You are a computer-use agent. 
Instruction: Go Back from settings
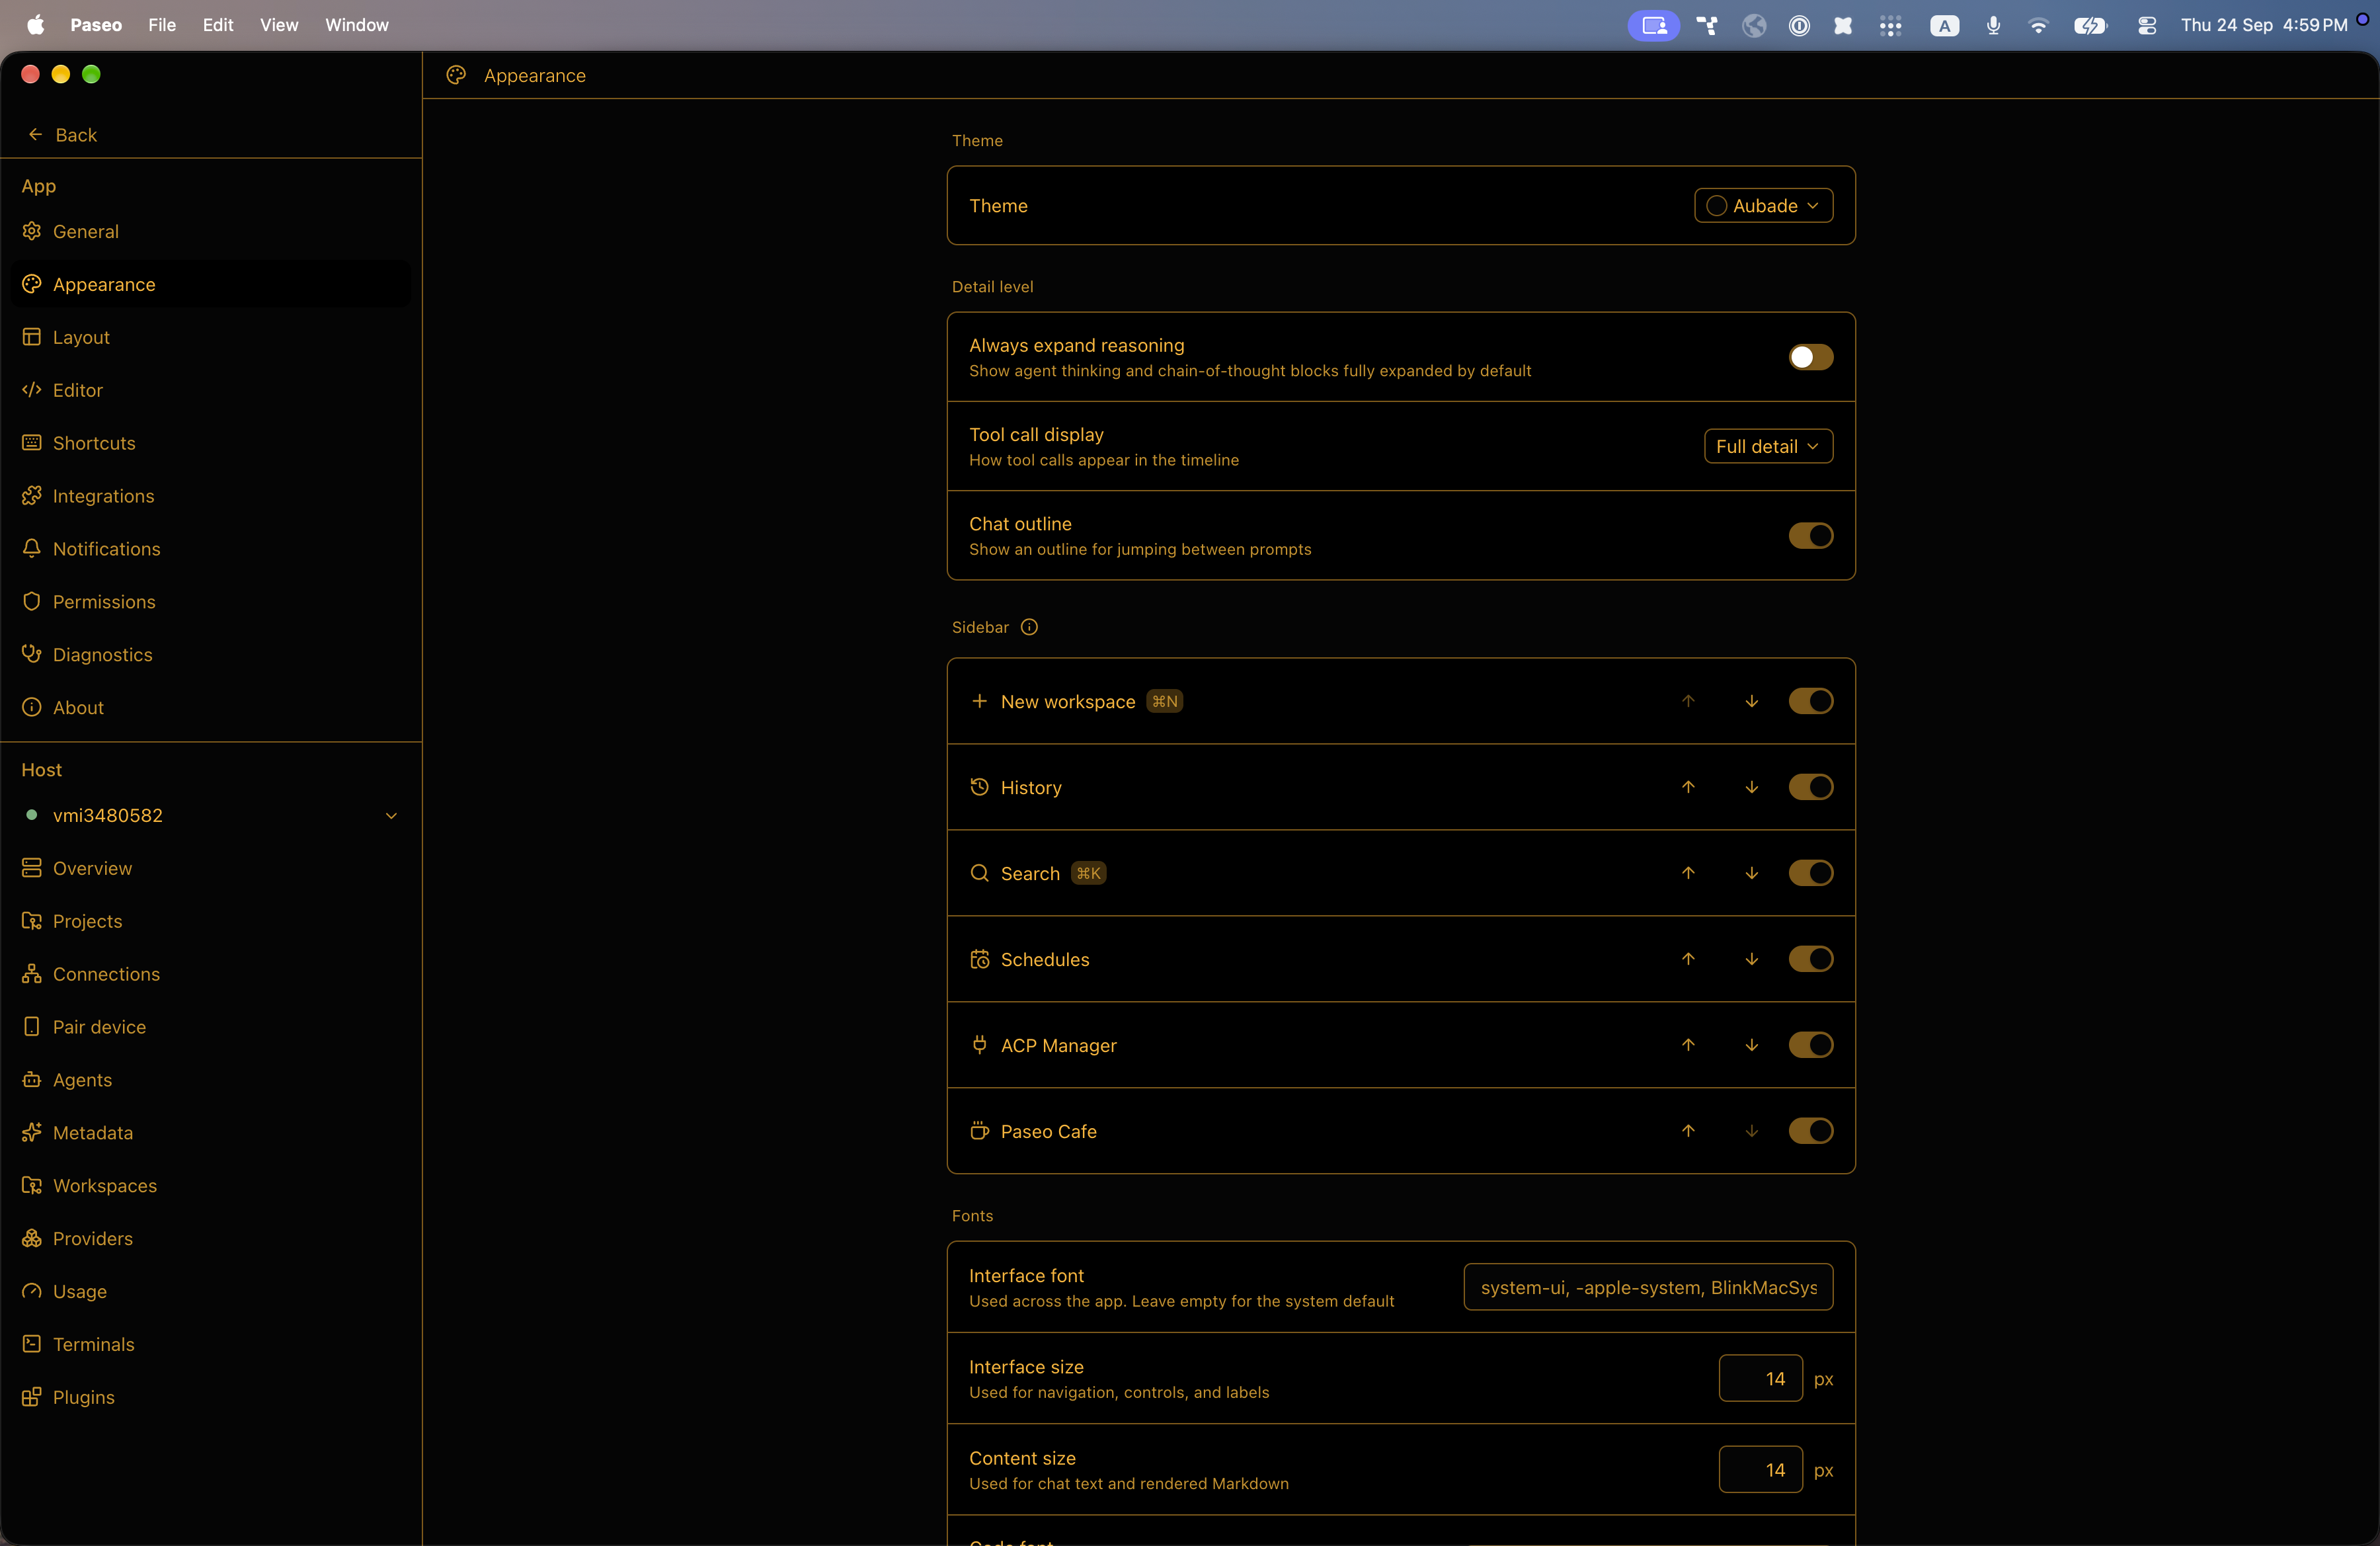click(62, 135)
